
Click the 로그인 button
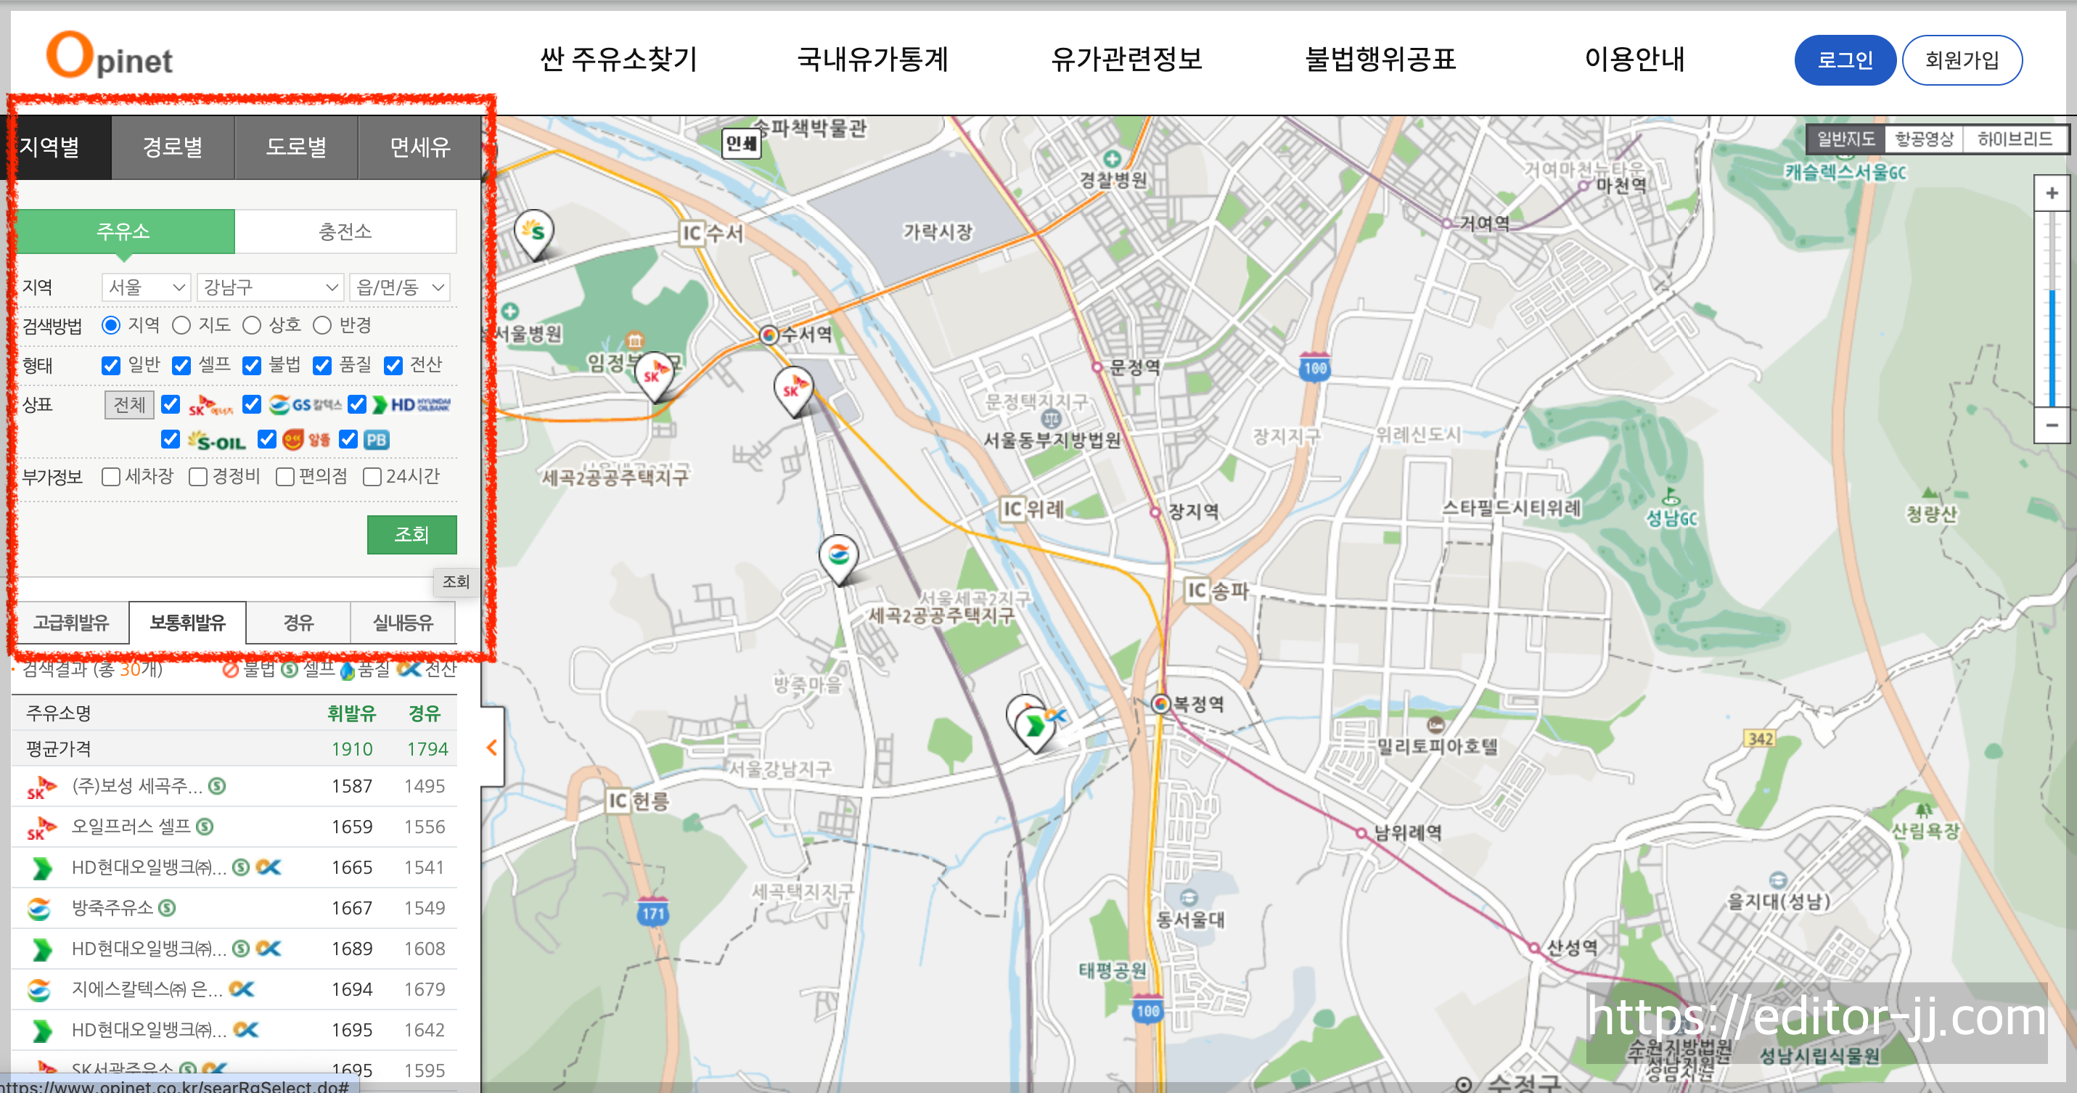click(1844, 60)
